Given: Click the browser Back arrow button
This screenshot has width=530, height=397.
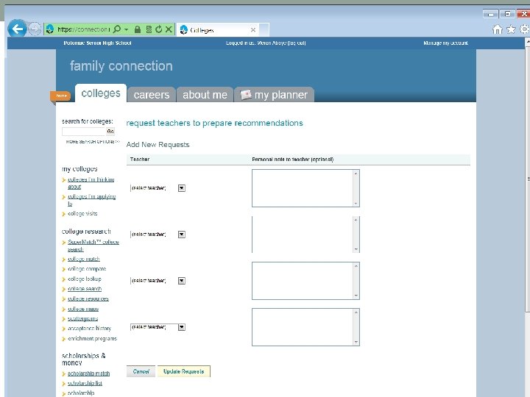Looking at the screenshot, I should (17, 29).
